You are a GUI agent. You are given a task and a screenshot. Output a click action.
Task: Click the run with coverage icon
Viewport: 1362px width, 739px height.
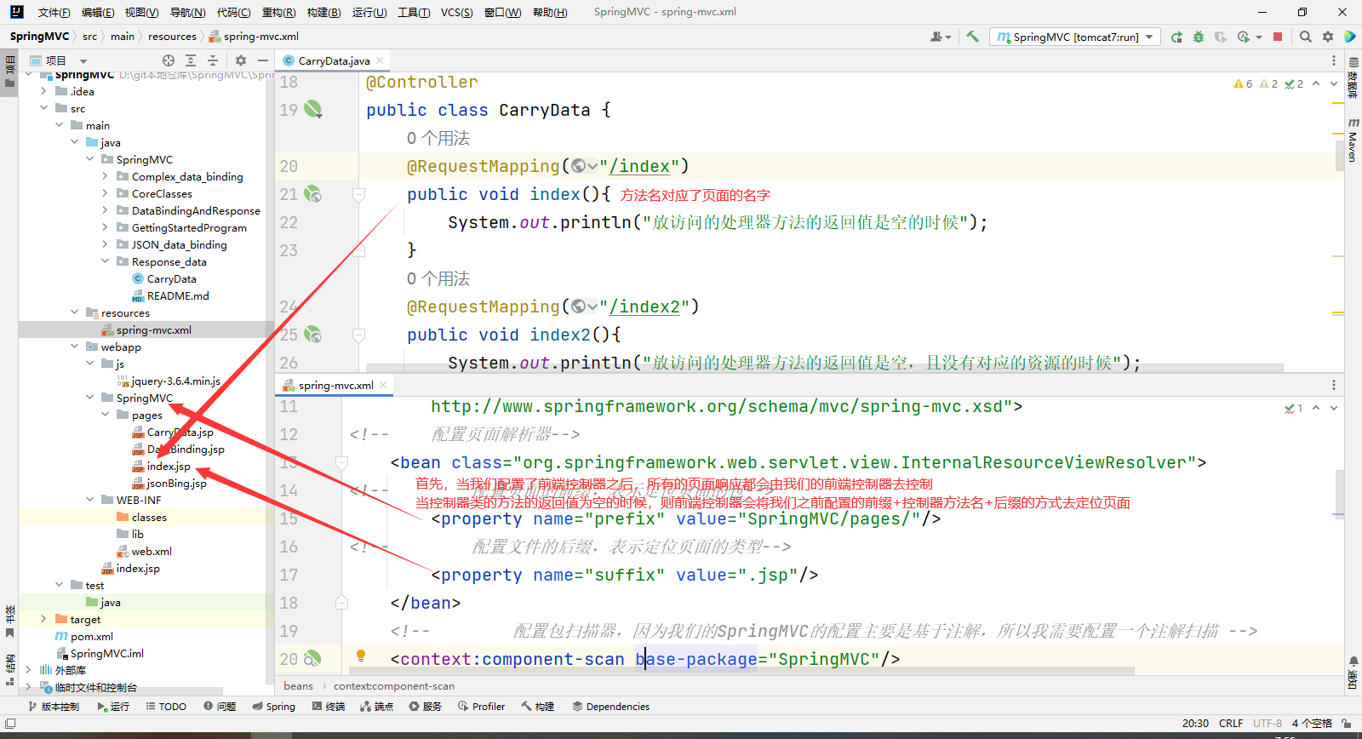pos(1221,37)
